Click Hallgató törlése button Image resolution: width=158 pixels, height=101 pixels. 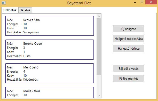tap(129, 49)
